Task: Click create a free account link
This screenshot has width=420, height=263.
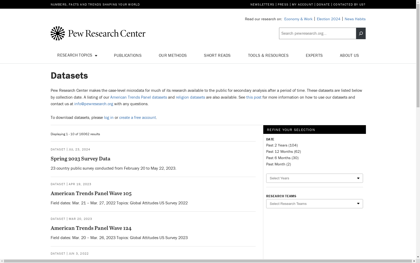Action: click(138, 118)
